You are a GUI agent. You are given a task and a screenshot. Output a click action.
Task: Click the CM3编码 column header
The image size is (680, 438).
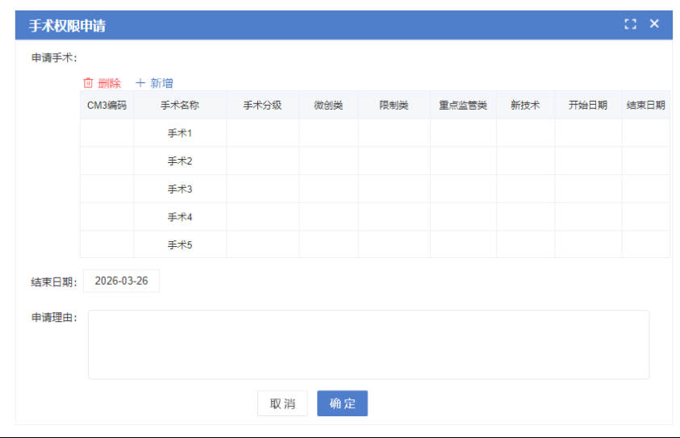(x=106, y=106)
